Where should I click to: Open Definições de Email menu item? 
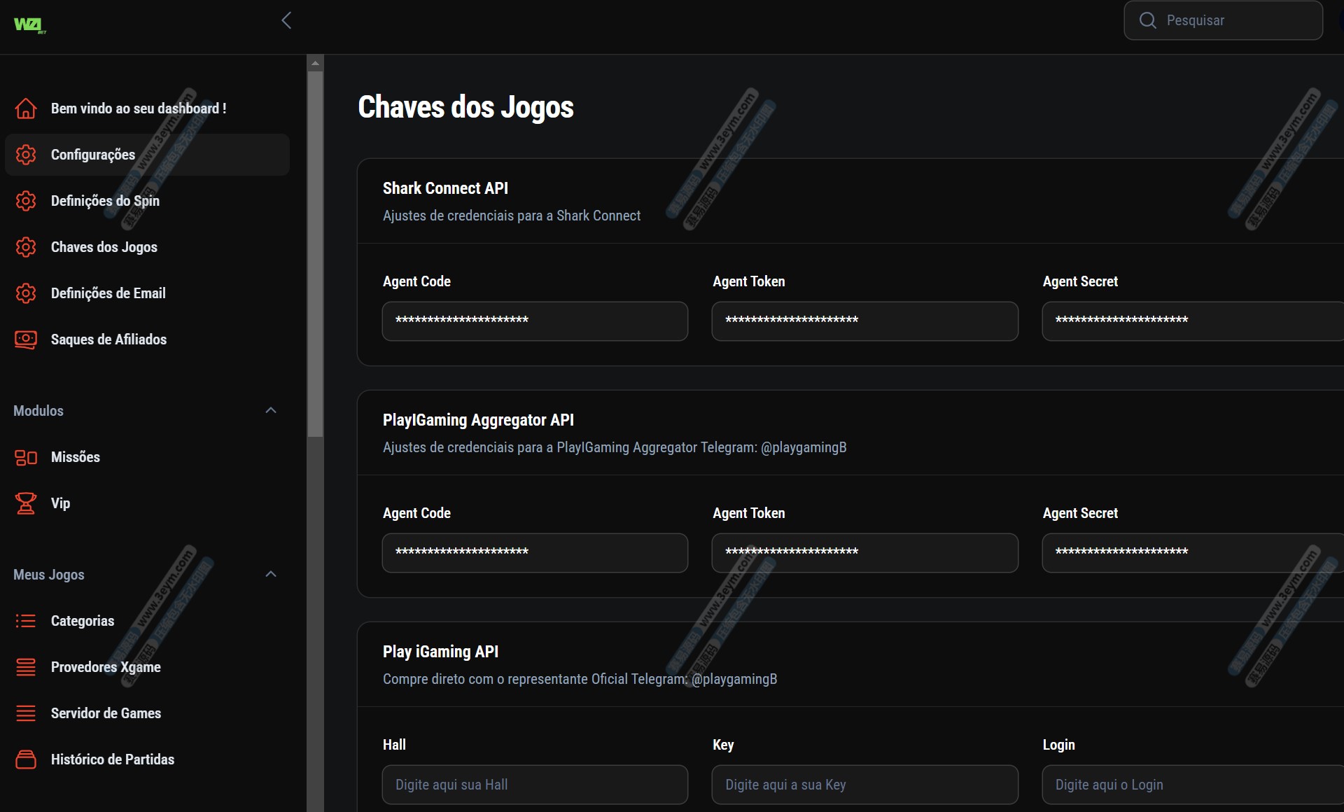[x=108, y=293]
